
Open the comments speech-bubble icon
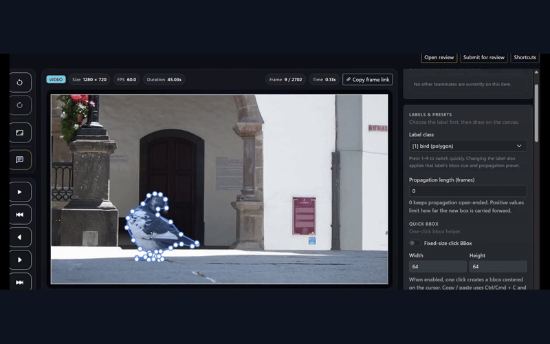click(x=20, y=160)
